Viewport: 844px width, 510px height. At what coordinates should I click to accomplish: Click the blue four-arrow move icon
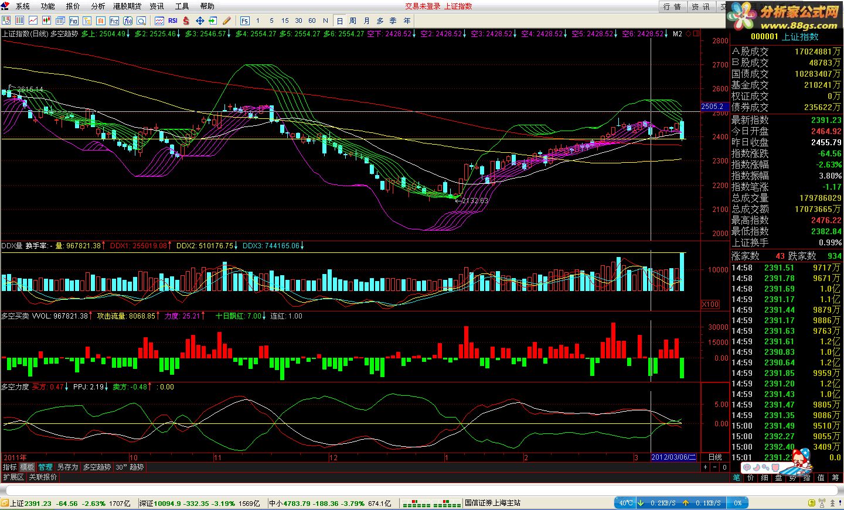pos(200,20)
